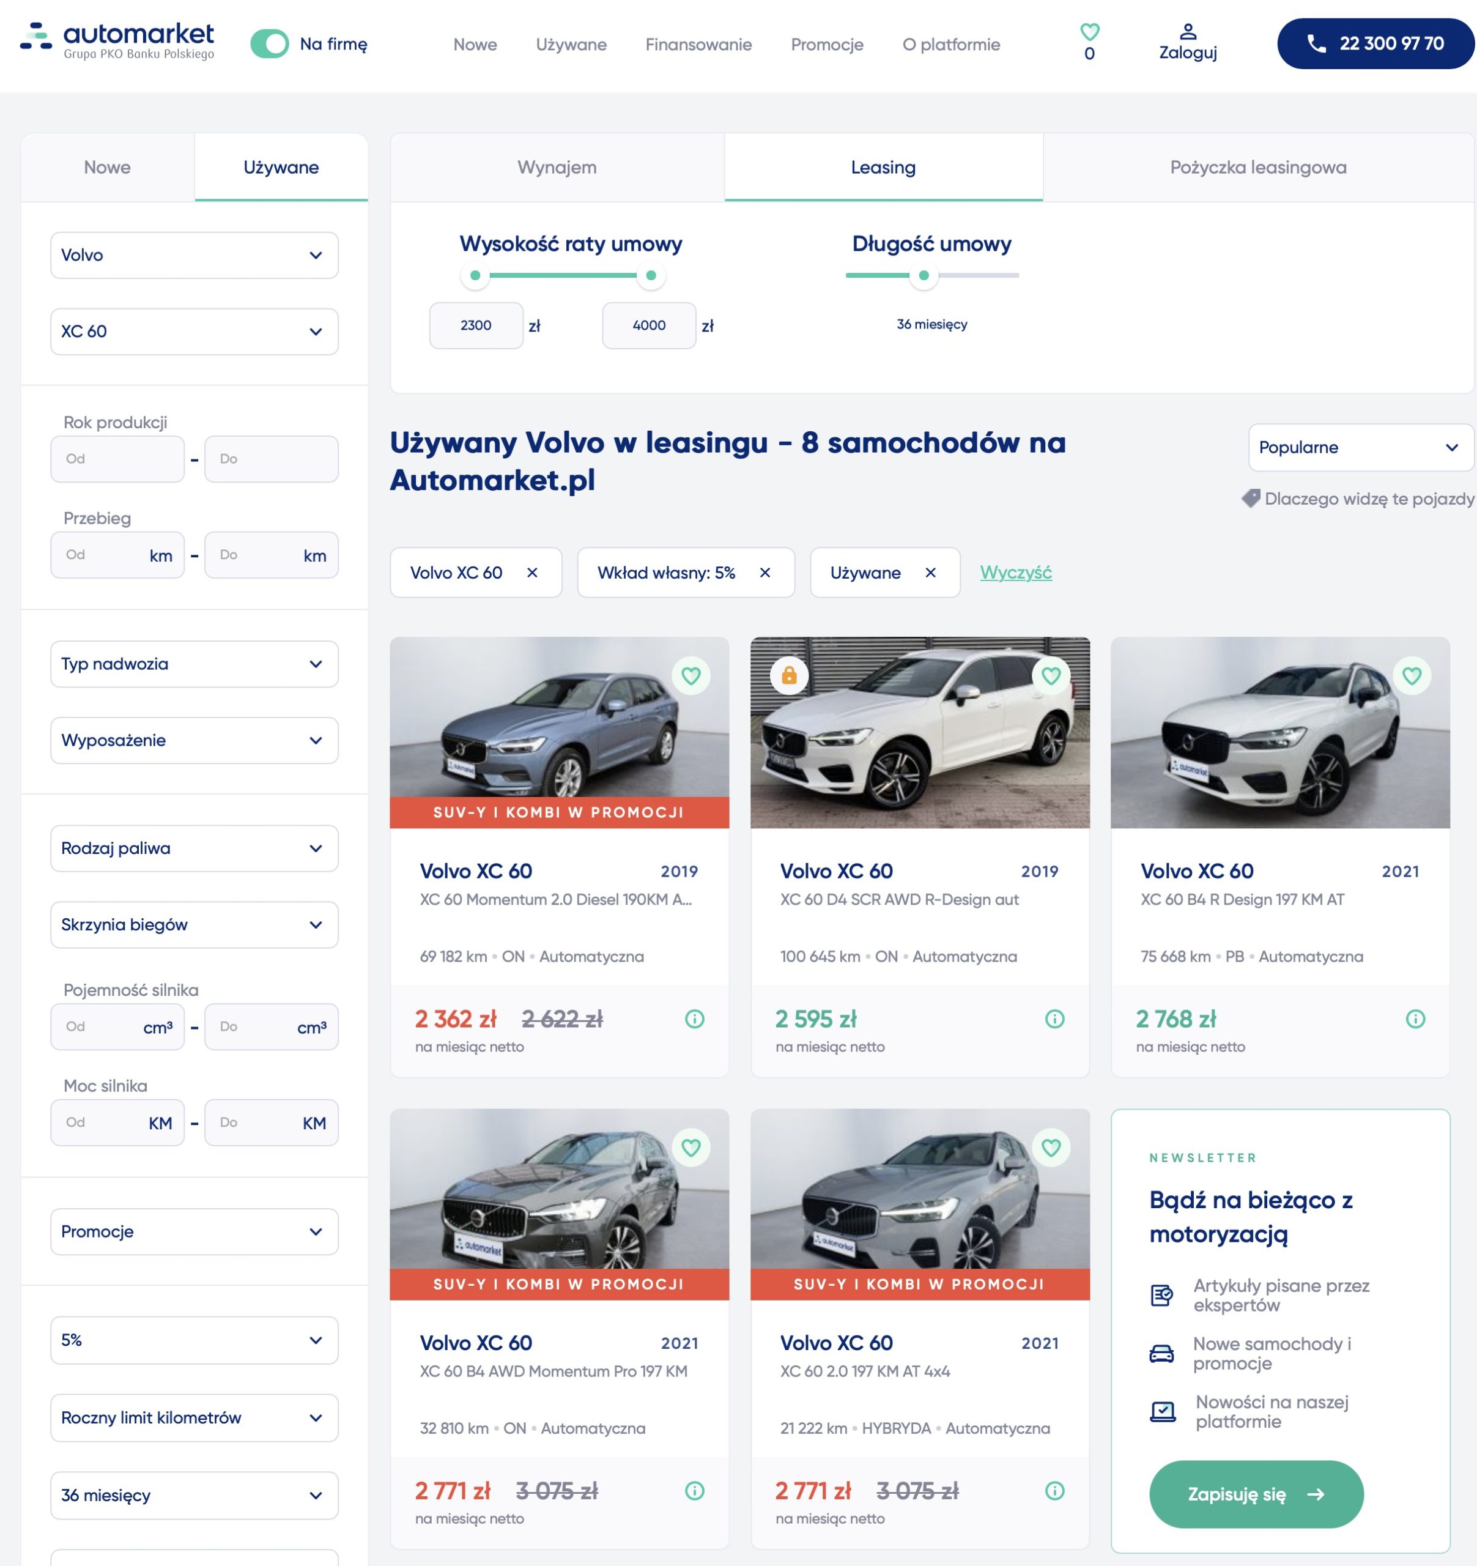Click the Zaloguj user icon
Image resolution: width=1477 pixels, height=1566 pixels.
1188,32
